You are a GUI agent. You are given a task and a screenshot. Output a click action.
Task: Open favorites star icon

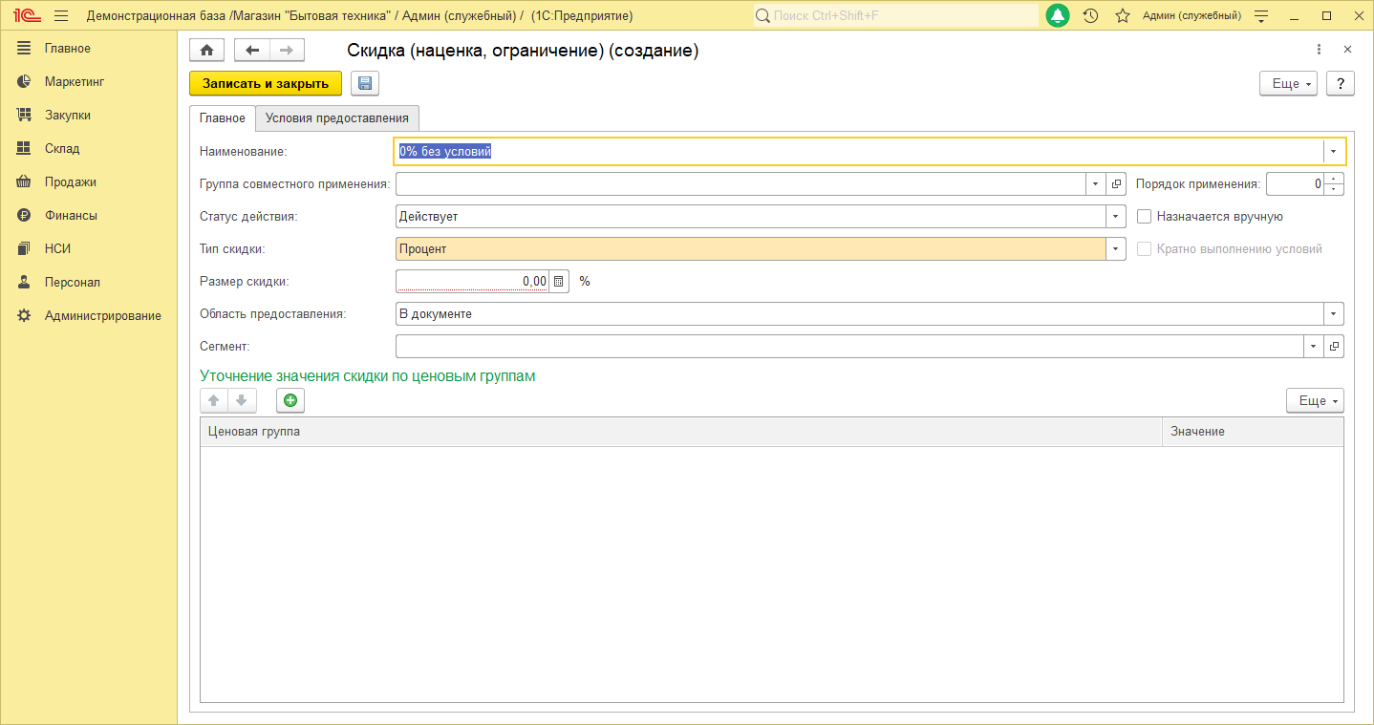(1123, 16)
